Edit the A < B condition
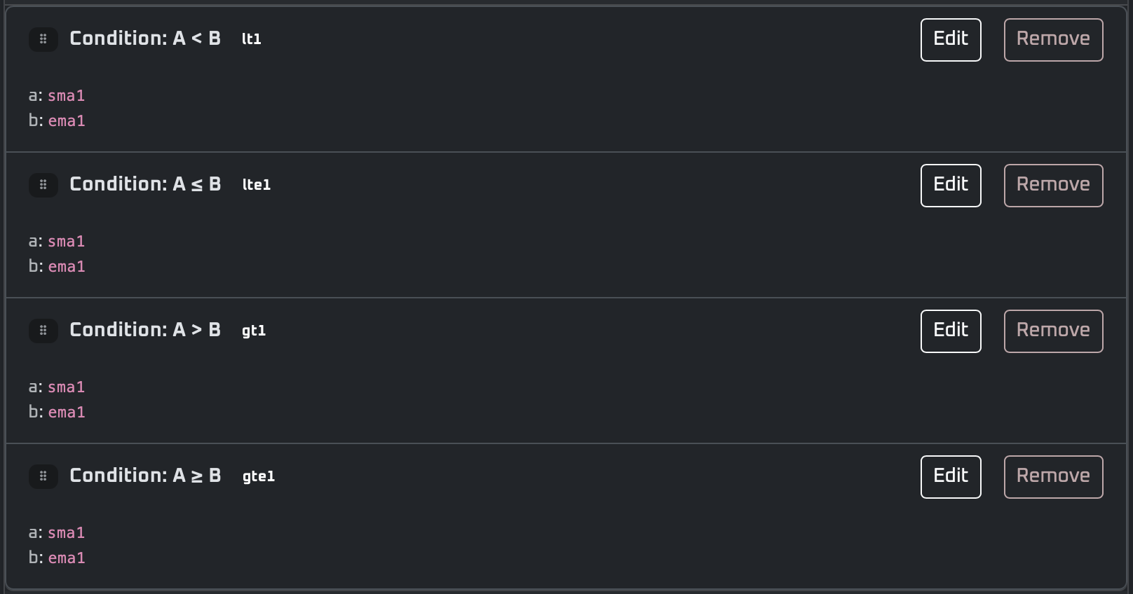Image resolution: width=1133 pixels, height=594 pixels. point(950,40)
